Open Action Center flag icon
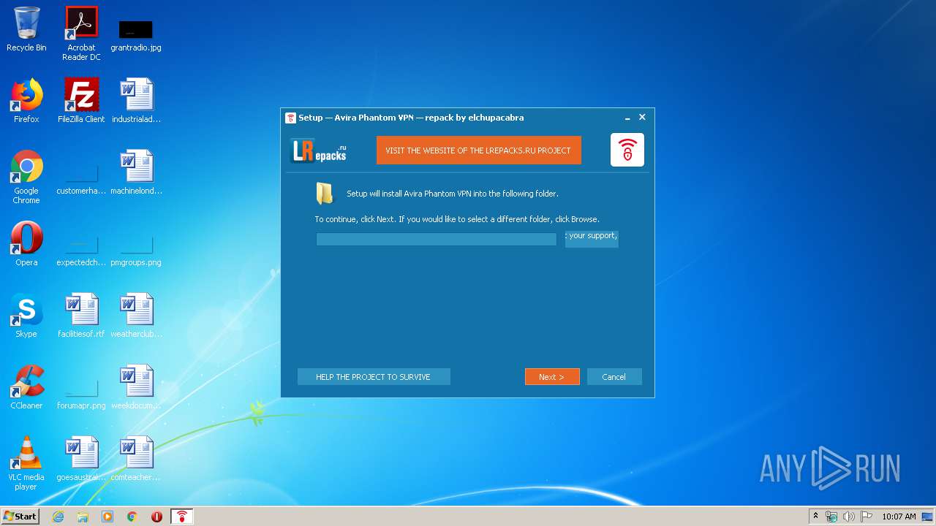936x526 pixels. [x=867, y=517]
